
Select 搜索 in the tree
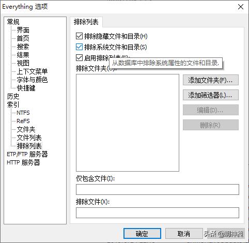pos(23,47)
